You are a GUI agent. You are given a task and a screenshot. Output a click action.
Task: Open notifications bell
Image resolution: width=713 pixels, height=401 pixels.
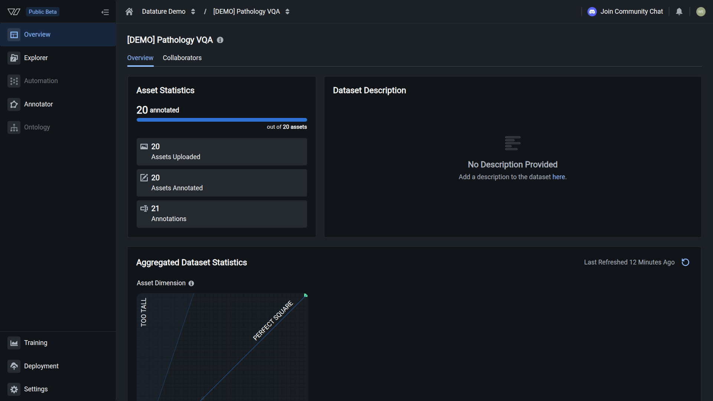(x=679, y=11)
